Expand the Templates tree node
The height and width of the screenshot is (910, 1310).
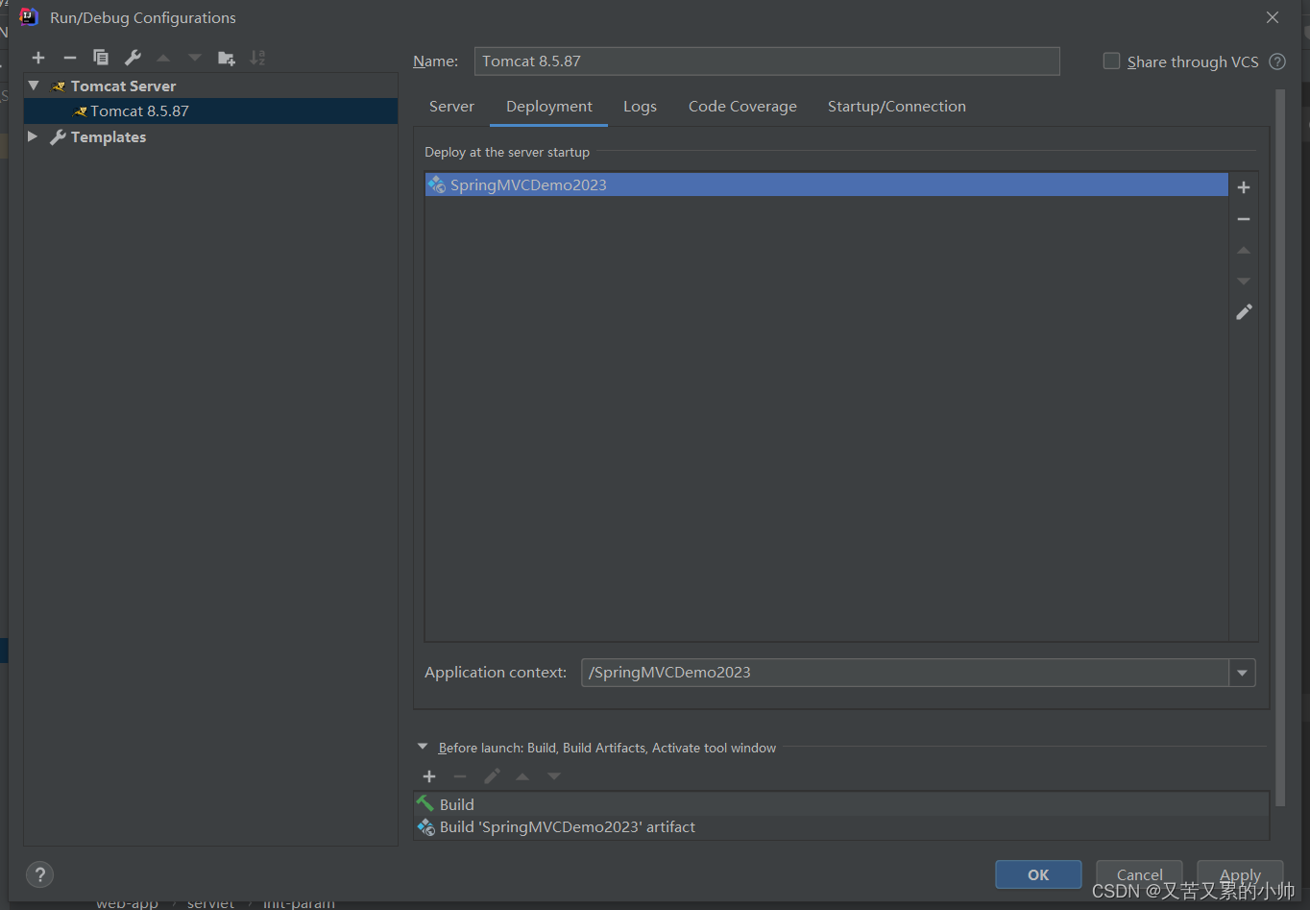[x=33, y=136]
